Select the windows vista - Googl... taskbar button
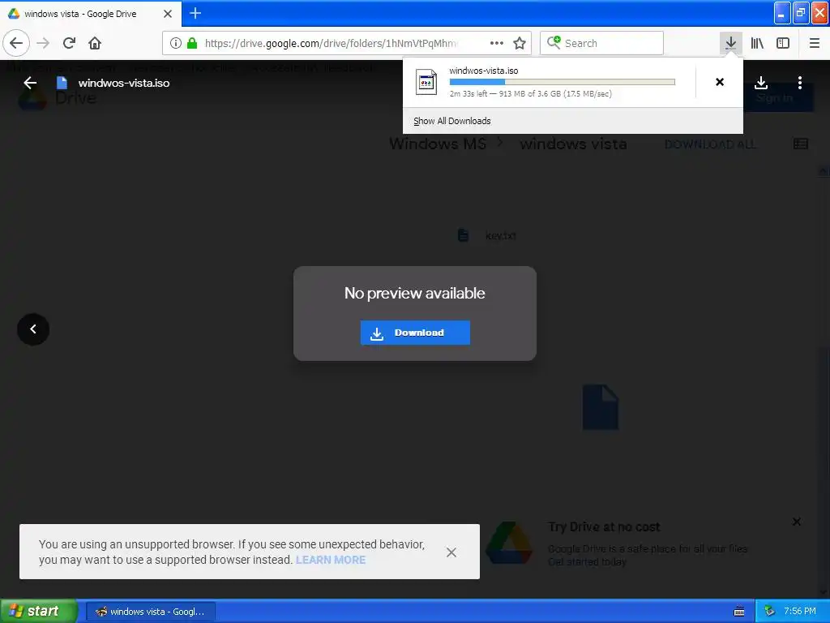830x623 pixels. click(150, 612)
